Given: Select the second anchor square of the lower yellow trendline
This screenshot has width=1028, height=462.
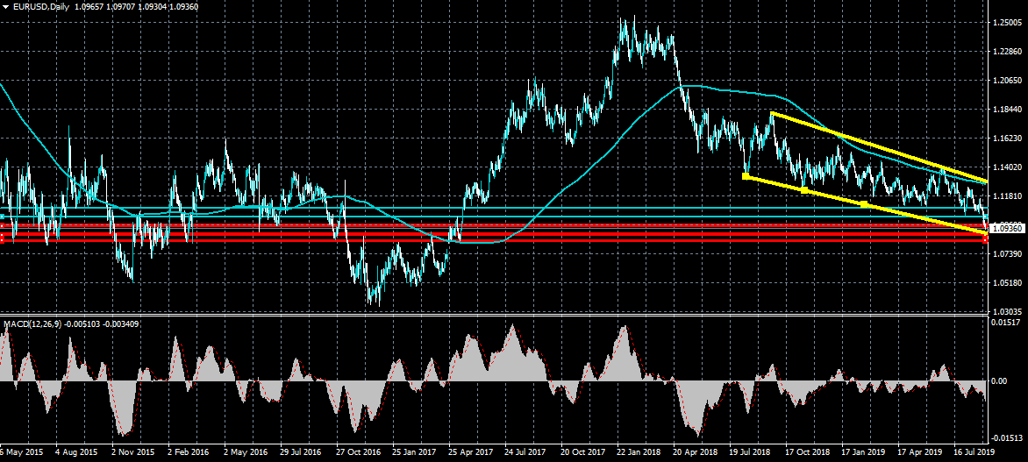Looking at the screenshot, I should pyautogui.click(x=804, y=190).
